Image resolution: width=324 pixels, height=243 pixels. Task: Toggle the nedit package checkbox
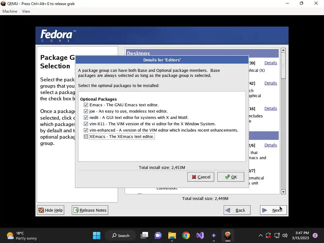tap(86, 118)
